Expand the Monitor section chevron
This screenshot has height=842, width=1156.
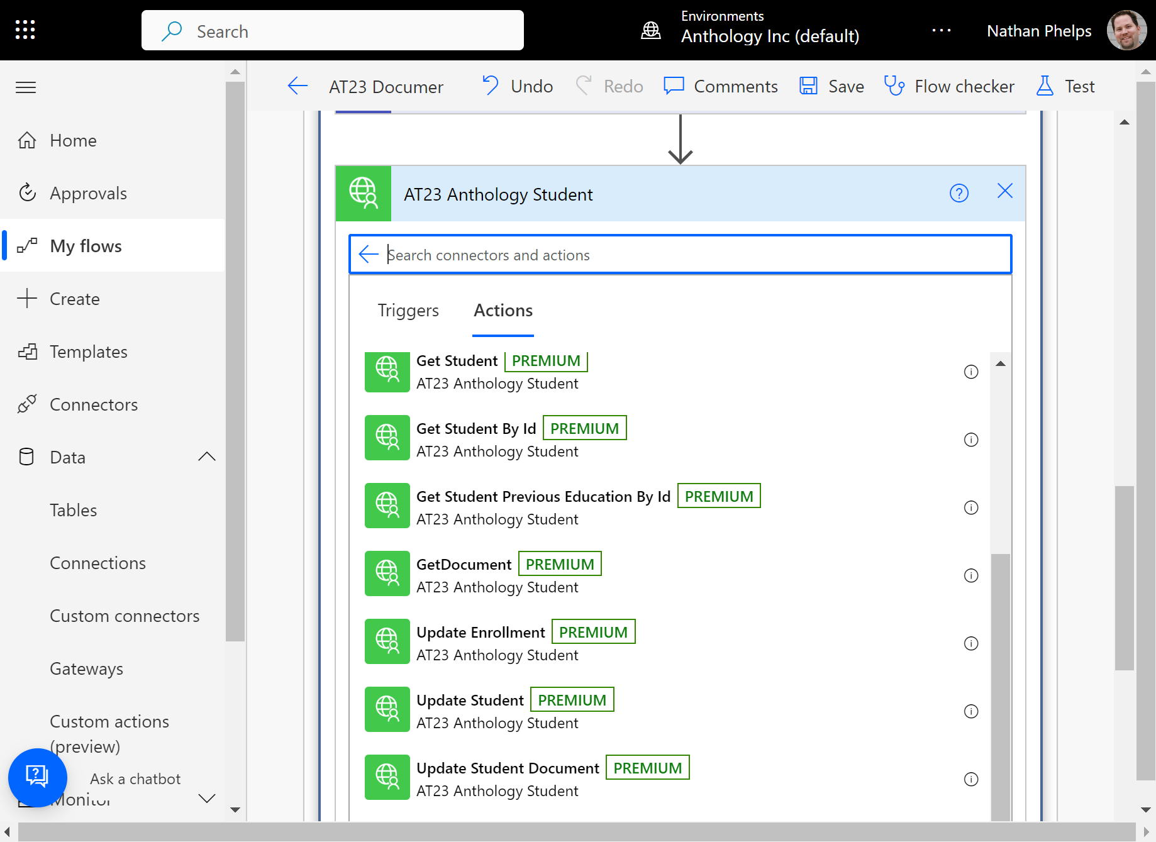point(206,799)
